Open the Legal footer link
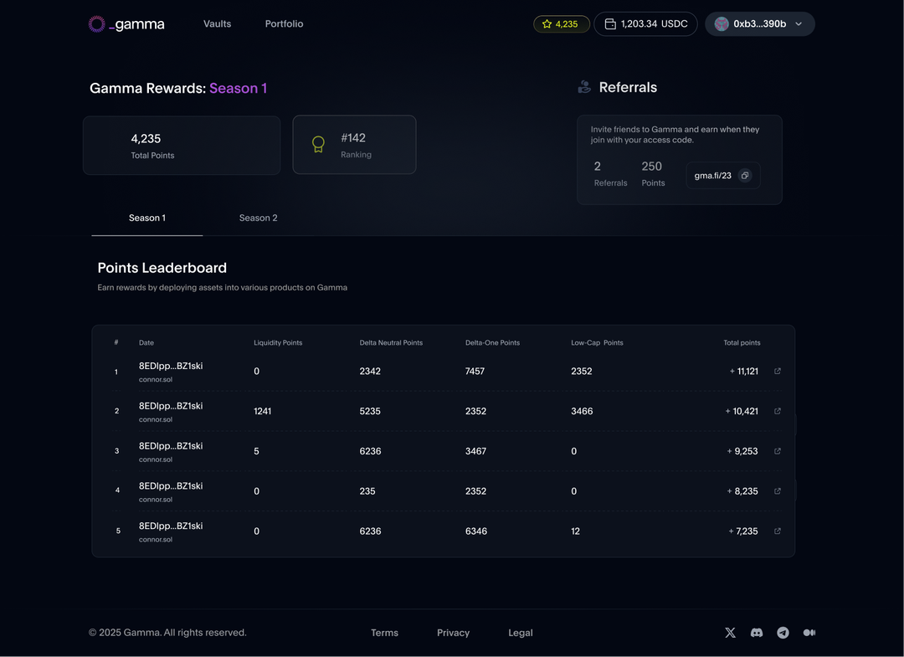 [521, 633]
